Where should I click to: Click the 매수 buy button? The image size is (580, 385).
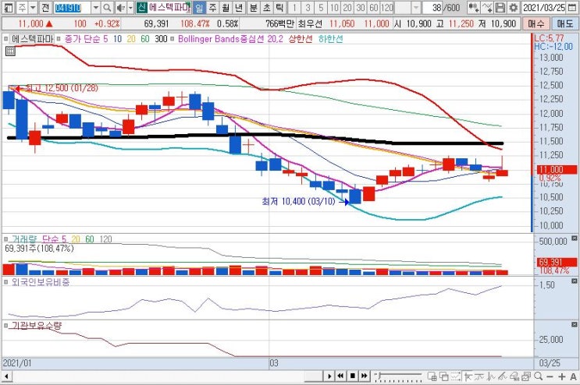(536, 24)
